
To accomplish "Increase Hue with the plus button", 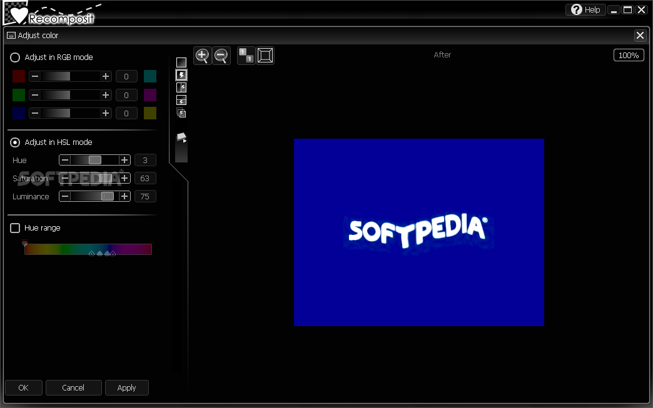I will [x=124, y=160].
